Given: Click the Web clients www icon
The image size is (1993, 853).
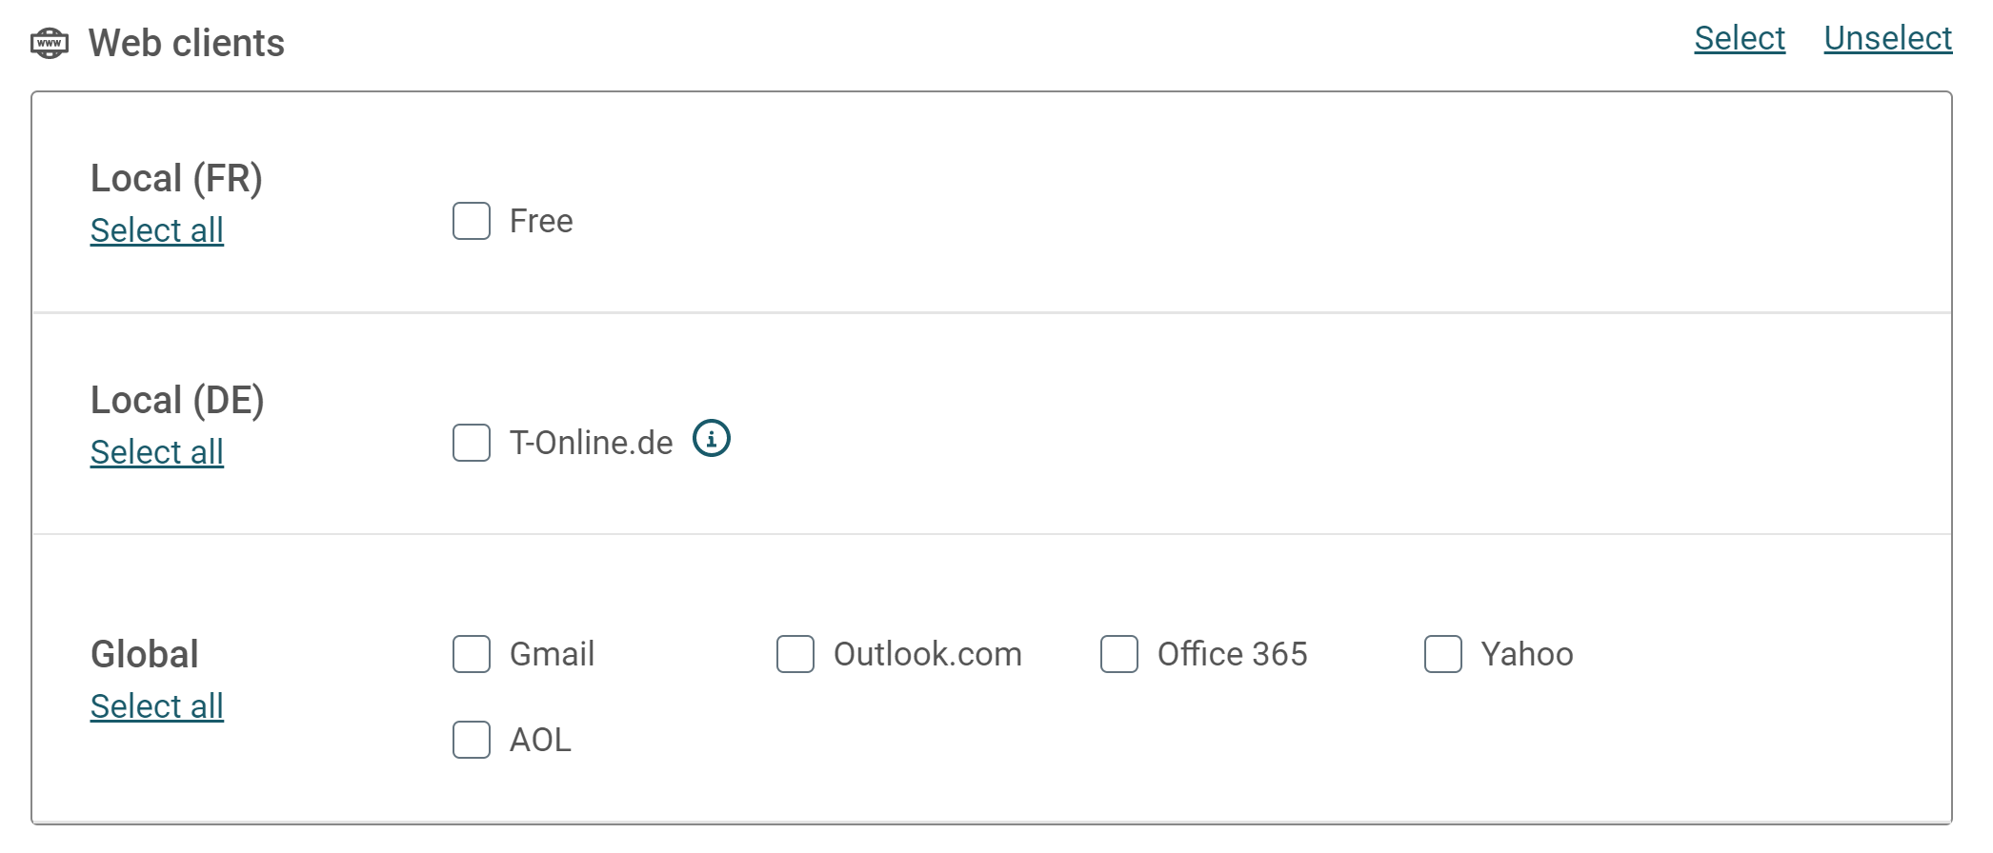Looking at the screenshot, I should click(x=50, y=43).
